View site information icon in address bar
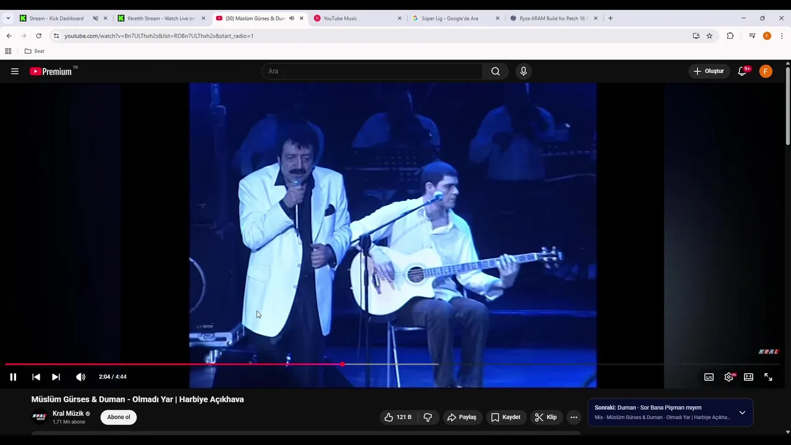 click(x=56, y=36)
